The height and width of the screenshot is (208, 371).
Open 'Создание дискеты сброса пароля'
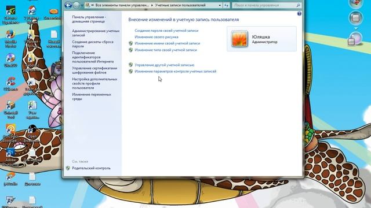tap(93, 44)
